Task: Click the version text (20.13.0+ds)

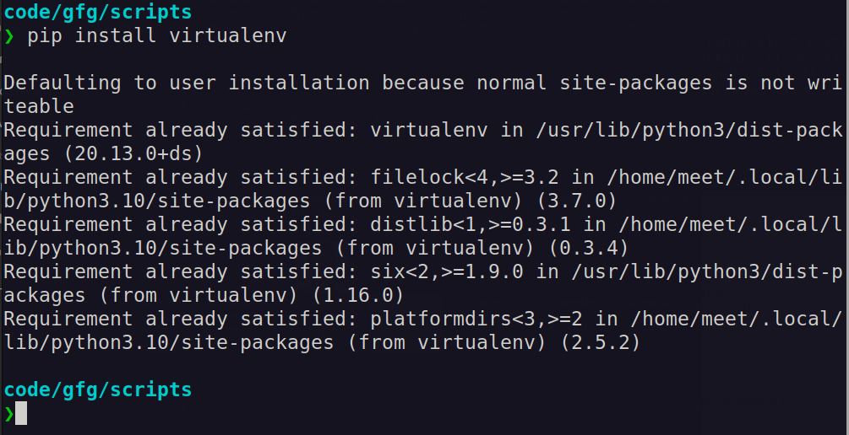Action: [x=133, y=154]
